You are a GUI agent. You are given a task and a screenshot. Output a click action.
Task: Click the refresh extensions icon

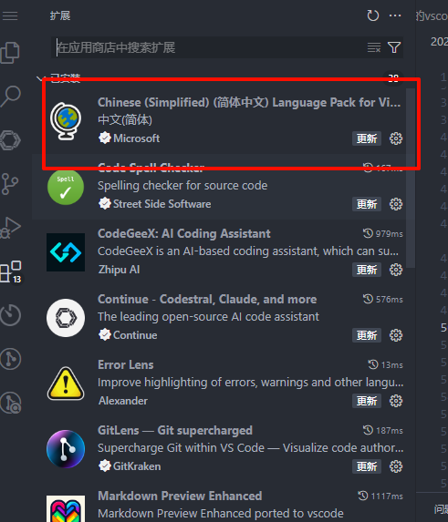pos(373,15)
